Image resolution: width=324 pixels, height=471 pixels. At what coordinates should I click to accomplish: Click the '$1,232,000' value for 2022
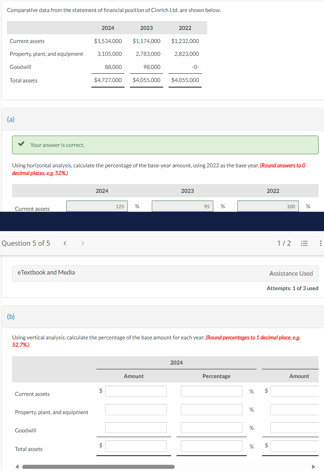coord(185,41)
